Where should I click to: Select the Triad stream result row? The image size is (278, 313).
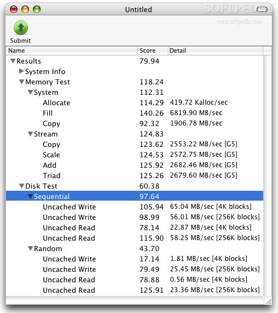pyautogui.click(x=134, y=175)
